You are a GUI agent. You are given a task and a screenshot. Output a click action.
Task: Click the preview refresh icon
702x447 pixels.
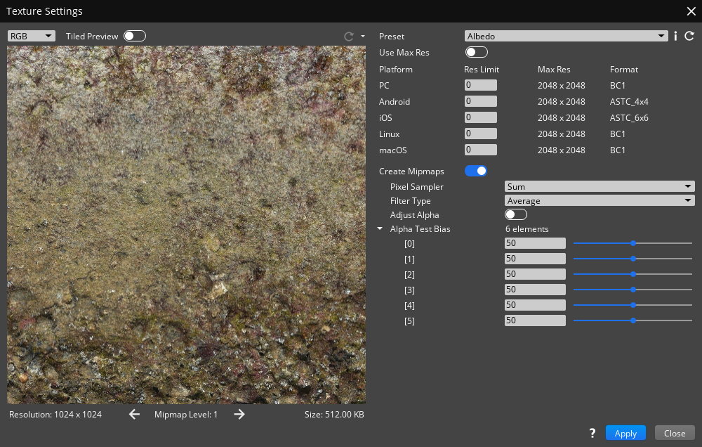349,36
